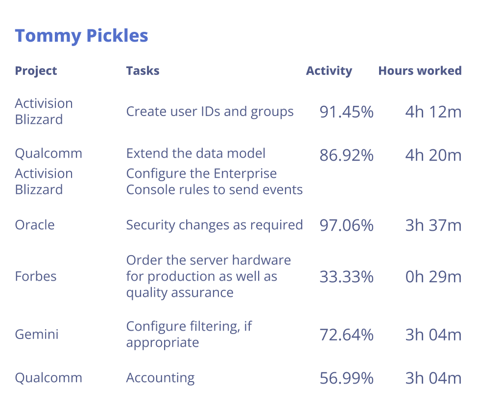Click the Security changes as required task
The width and height of the screenshot is (477, 410).
[x=214, y=225]
